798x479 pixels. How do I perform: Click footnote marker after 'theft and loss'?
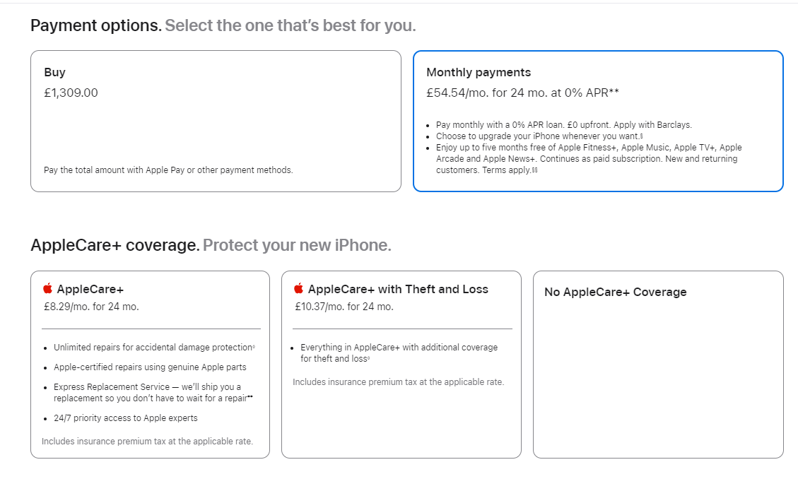tap(368, 358)
